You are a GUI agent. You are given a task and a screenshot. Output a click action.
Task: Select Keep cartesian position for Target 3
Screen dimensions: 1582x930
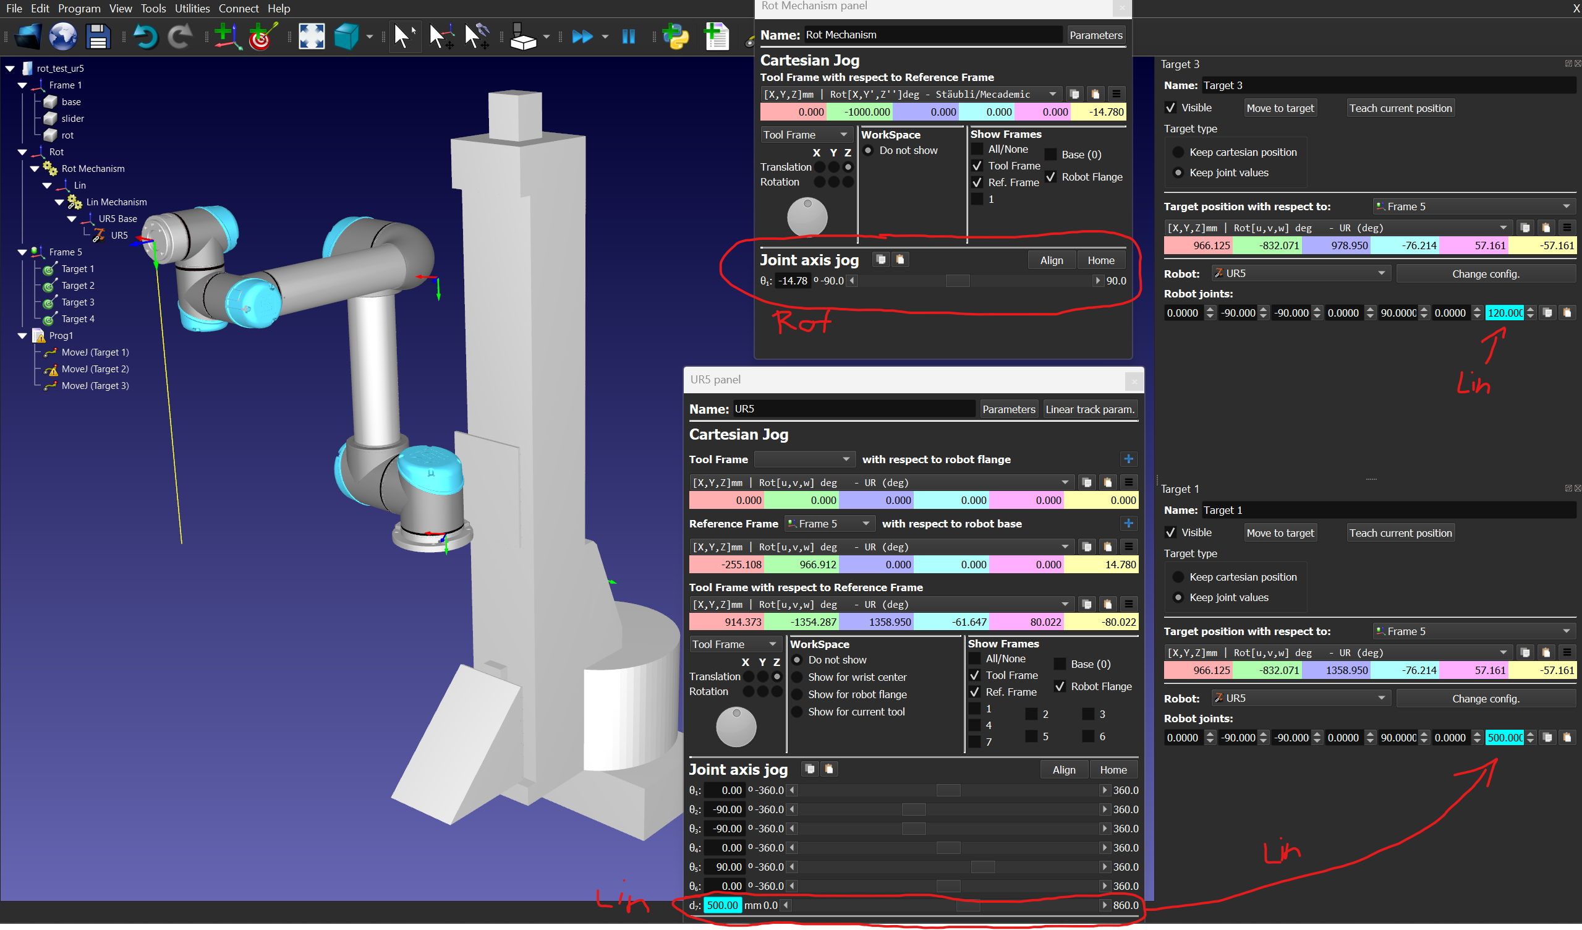point(1178,153)
